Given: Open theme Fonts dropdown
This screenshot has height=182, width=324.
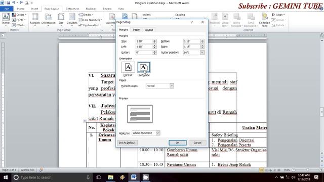Looking at the screenshot, I should [x=19, y=20].
